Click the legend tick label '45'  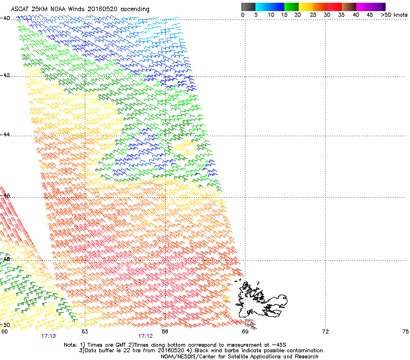tap(370, 15)
